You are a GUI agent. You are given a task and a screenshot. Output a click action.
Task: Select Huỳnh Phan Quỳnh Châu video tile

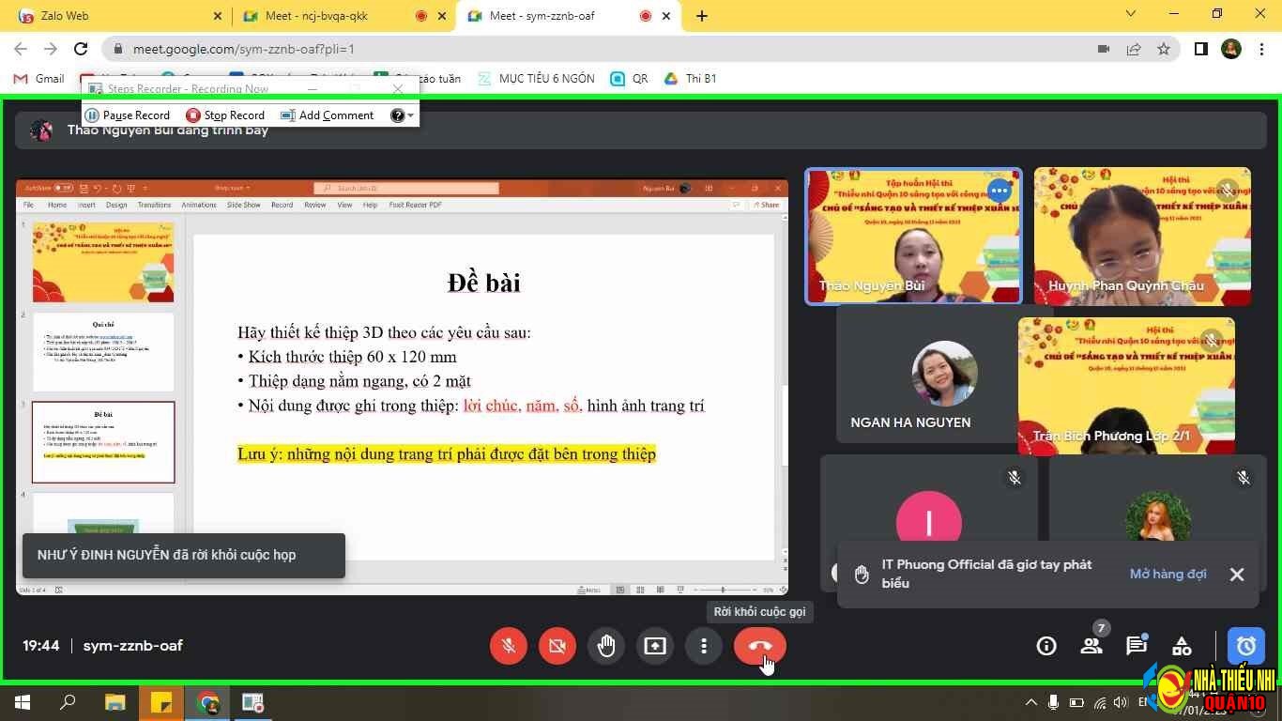point(1142,236)
